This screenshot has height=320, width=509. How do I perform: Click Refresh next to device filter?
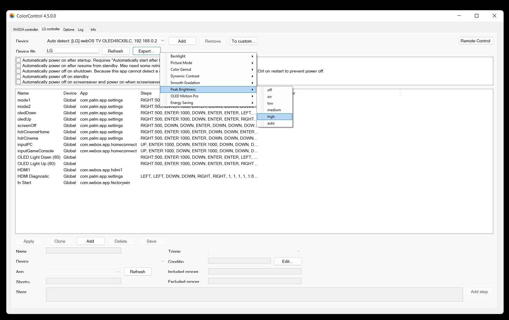pos(116,51)
